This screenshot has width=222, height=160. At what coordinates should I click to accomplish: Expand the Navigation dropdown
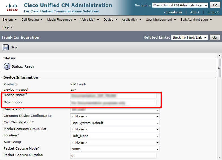[180, 5]
